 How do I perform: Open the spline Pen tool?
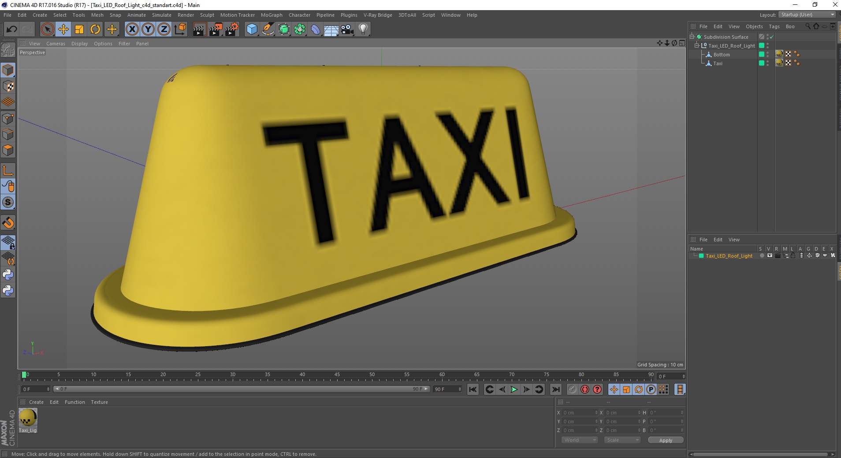point(268,30)
